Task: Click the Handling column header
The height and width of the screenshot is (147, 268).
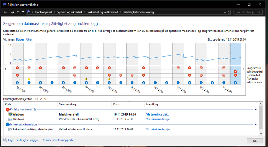Action: click(x=158, y=104)
